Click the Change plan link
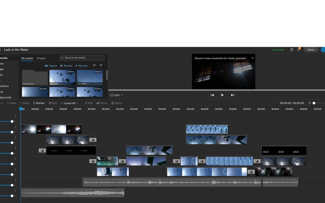 click(278, 50)
